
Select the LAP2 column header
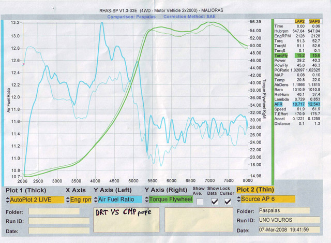[x=299, y=21]
